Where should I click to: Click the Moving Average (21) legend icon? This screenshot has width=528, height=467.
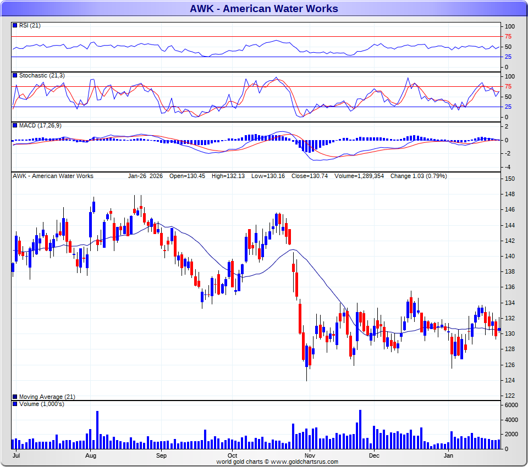point(15,397)
